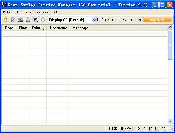Select the Display 00 (Default) combo box

pyautogui.click(x=72, y=20)
